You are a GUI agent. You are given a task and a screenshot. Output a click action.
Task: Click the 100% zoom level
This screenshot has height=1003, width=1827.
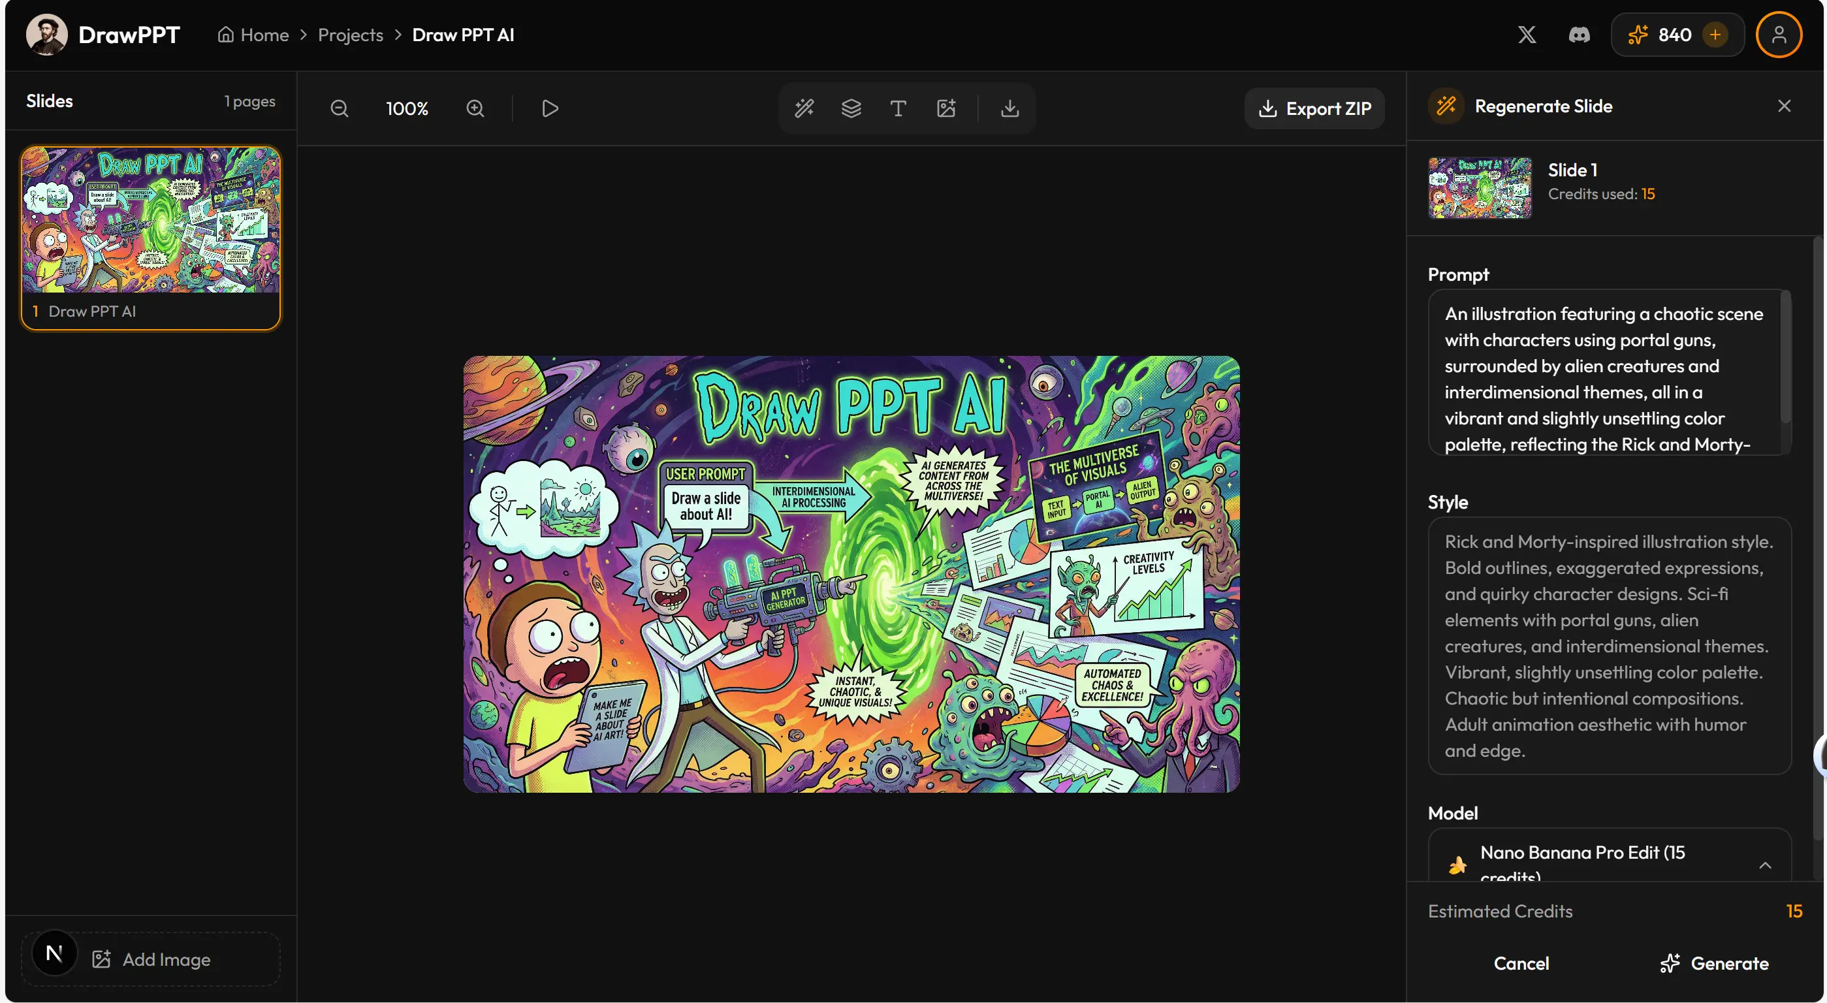[x=407, y=108]
